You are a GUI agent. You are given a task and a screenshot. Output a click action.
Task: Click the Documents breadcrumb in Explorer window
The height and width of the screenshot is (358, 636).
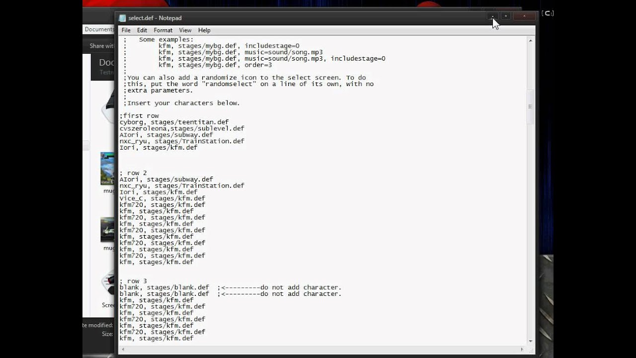point(99,29)
